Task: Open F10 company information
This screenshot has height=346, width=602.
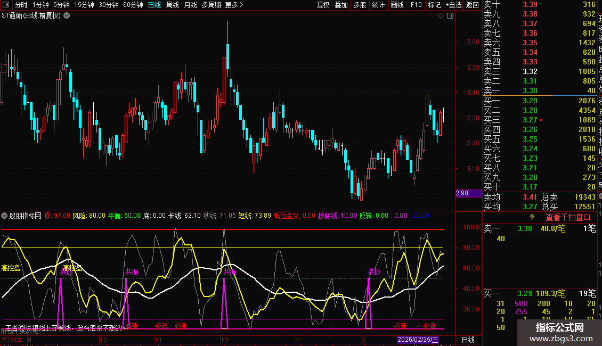Action: [416, 5]
